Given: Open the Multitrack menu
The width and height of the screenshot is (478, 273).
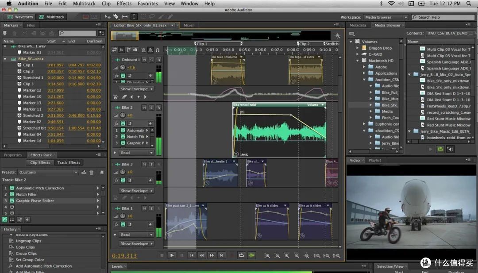Looking at the screenshot, I should 84,4.
